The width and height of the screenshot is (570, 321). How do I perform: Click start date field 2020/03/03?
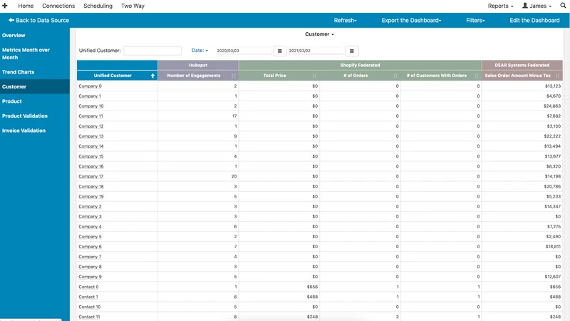pyautogui.click(x=244, y=51)
